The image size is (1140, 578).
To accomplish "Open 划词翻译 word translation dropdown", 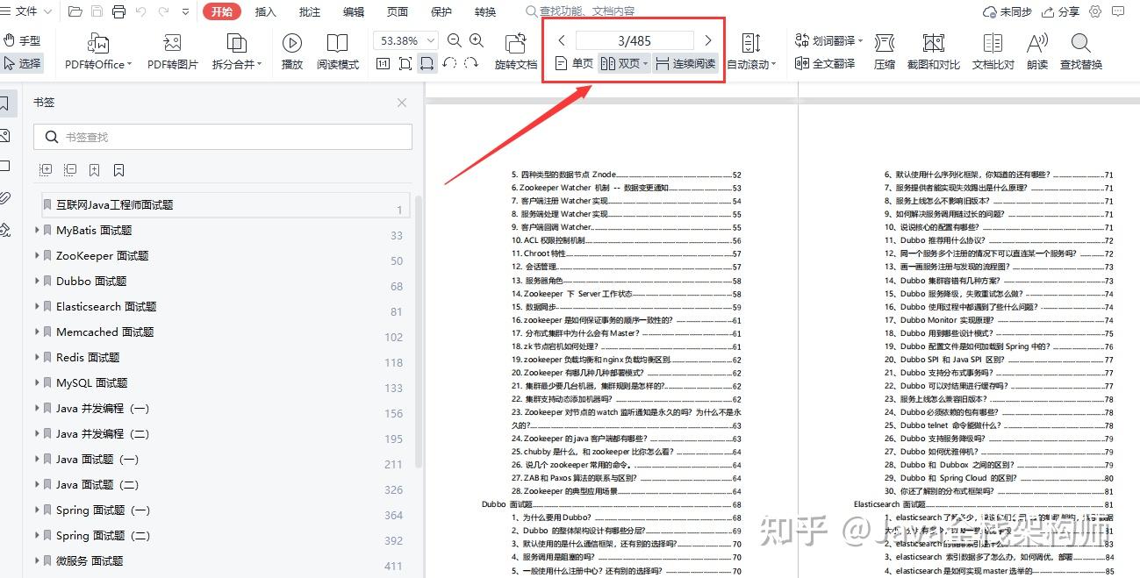I will [828, 40].
